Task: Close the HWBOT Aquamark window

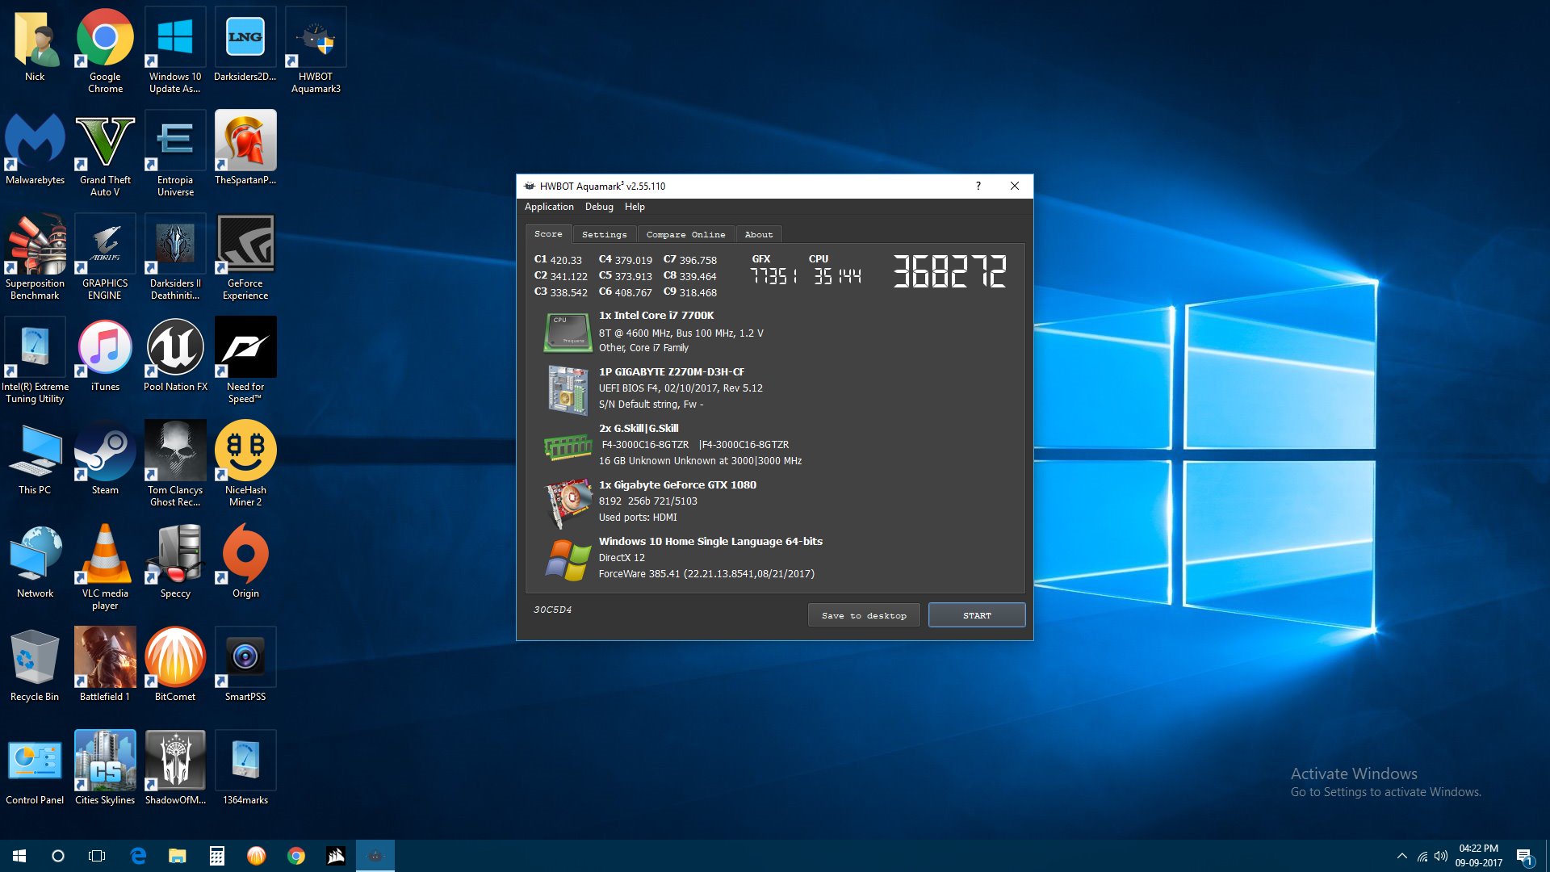Action: pyautogui.click(x=1015, y=186)
